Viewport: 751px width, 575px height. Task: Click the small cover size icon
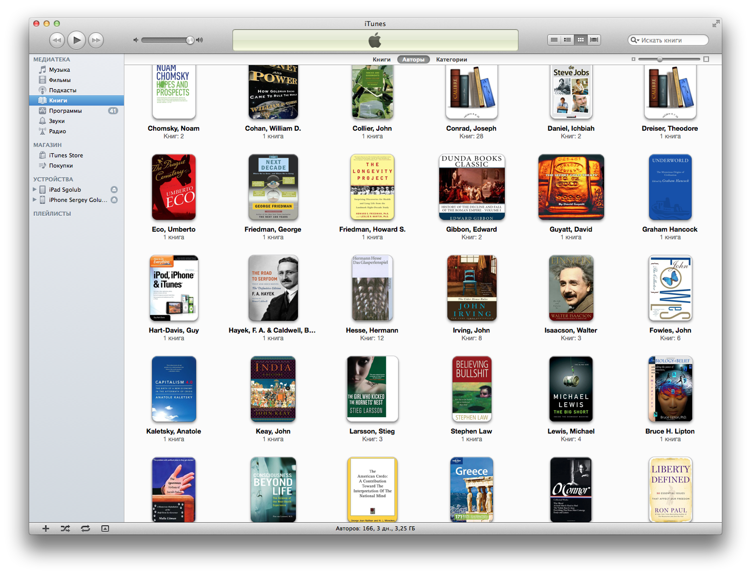pyautogui.click(x=633, y=59)
